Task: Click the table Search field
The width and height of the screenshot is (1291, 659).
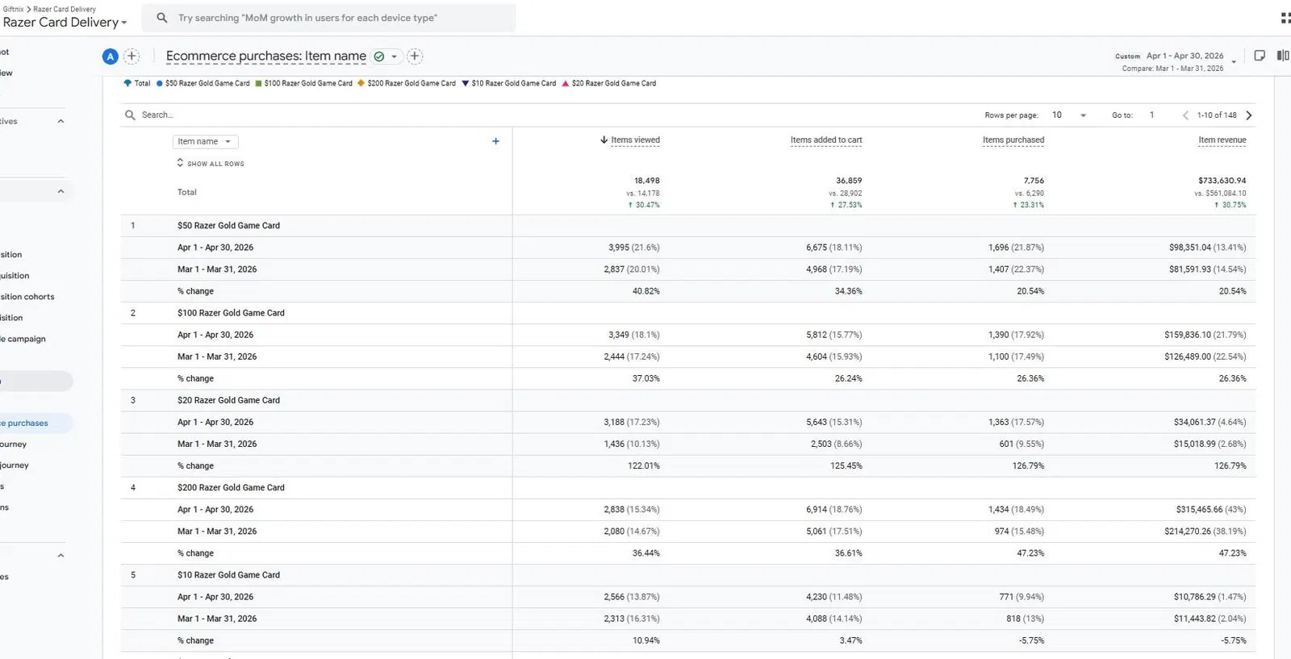Action: pos(157,115)
